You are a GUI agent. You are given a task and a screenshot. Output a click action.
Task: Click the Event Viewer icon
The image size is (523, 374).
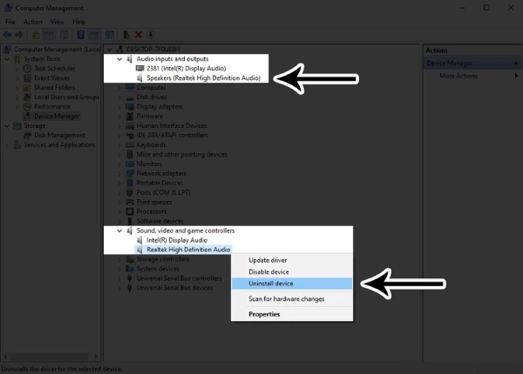tap(27, 78)
